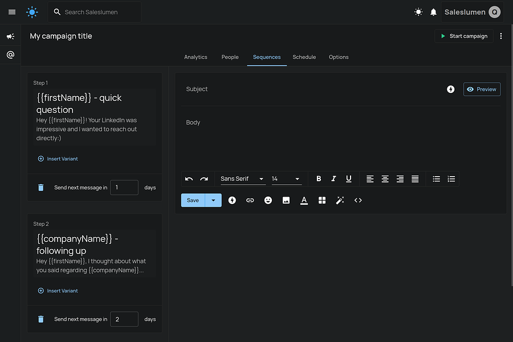Open the emoji picker
Image resolution: width=513 pixels, height=342 pixels.
[x=268, y=200]
